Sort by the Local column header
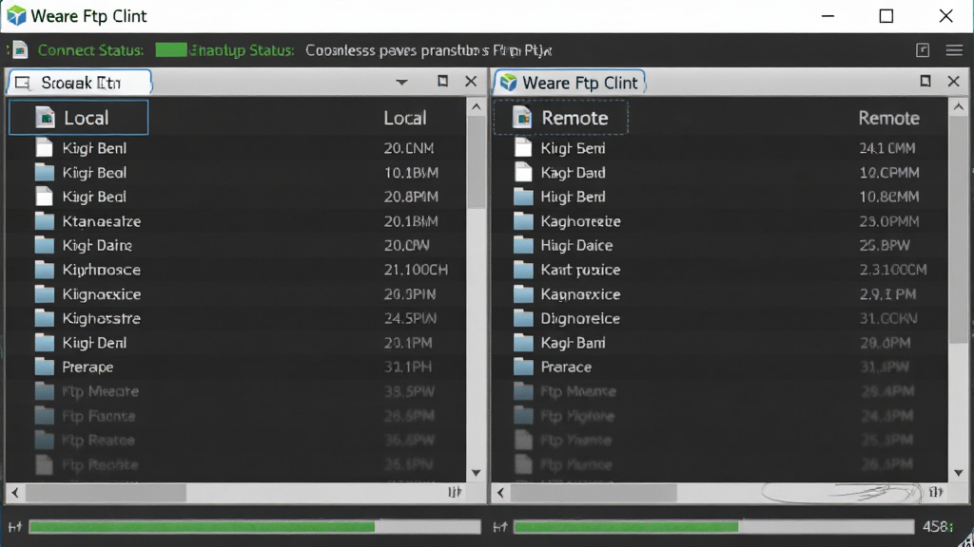 click(x=405, y=118)
